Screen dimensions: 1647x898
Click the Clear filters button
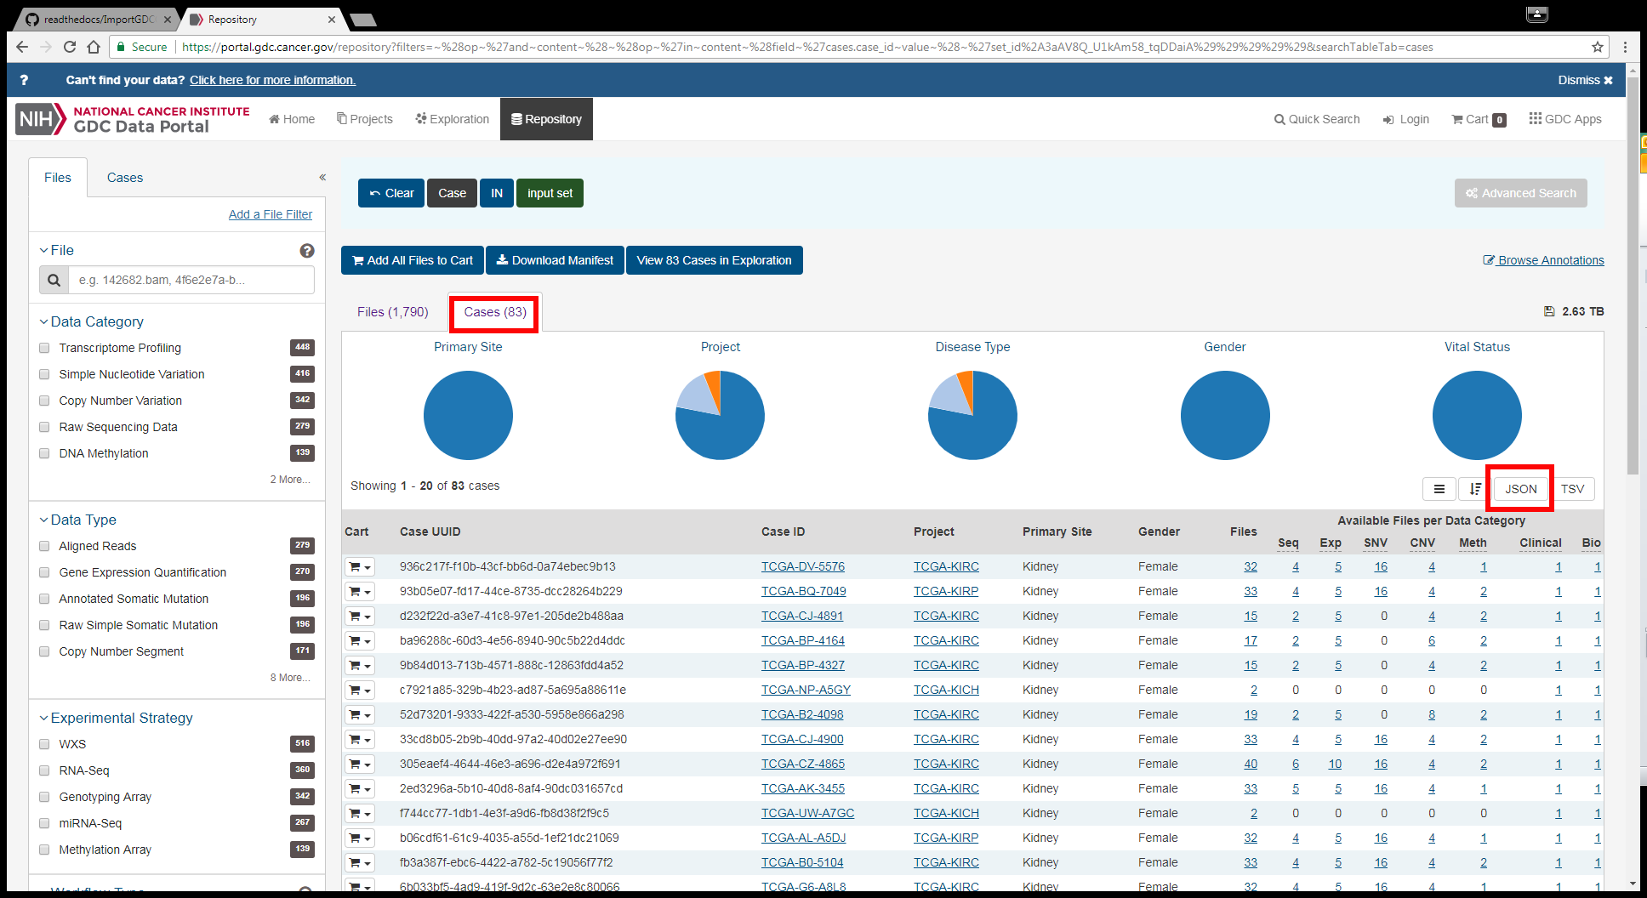tap(391, 193)
